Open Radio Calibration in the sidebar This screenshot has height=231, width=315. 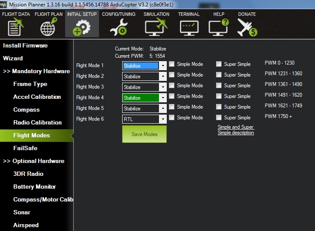[x=37, y=122]
